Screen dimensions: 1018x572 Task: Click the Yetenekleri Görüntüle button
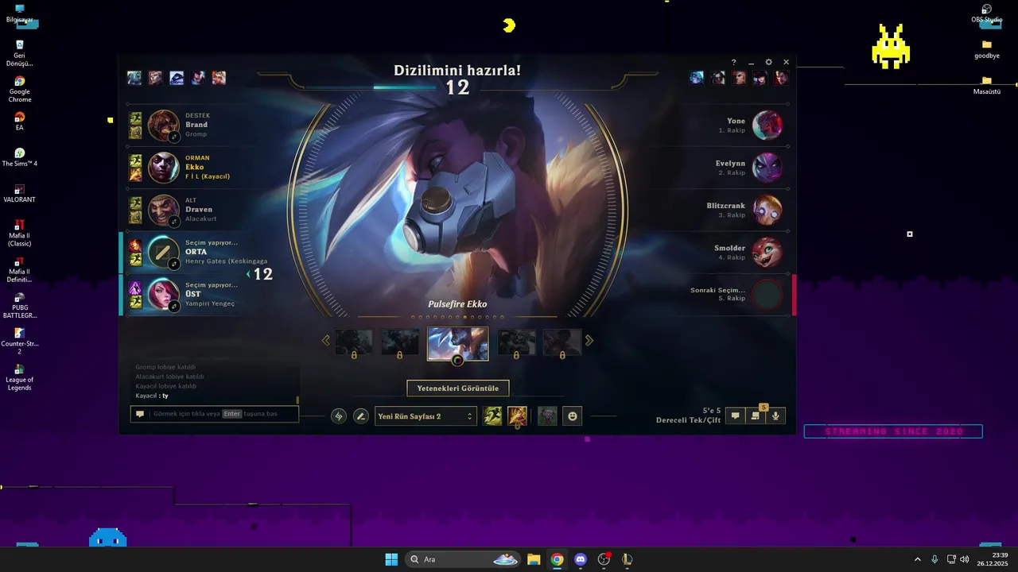coord(458,388)
